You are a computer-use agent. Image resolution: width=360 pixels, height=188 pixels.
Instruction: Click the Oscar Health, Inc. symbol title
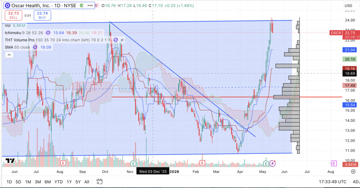click(31, 5)
